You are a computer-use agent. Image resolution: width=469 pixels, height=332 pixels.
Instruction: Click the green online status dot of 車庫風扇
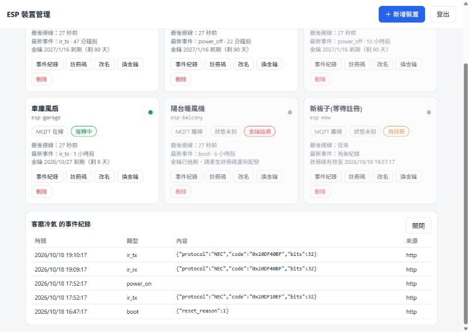tap(151, 112)
